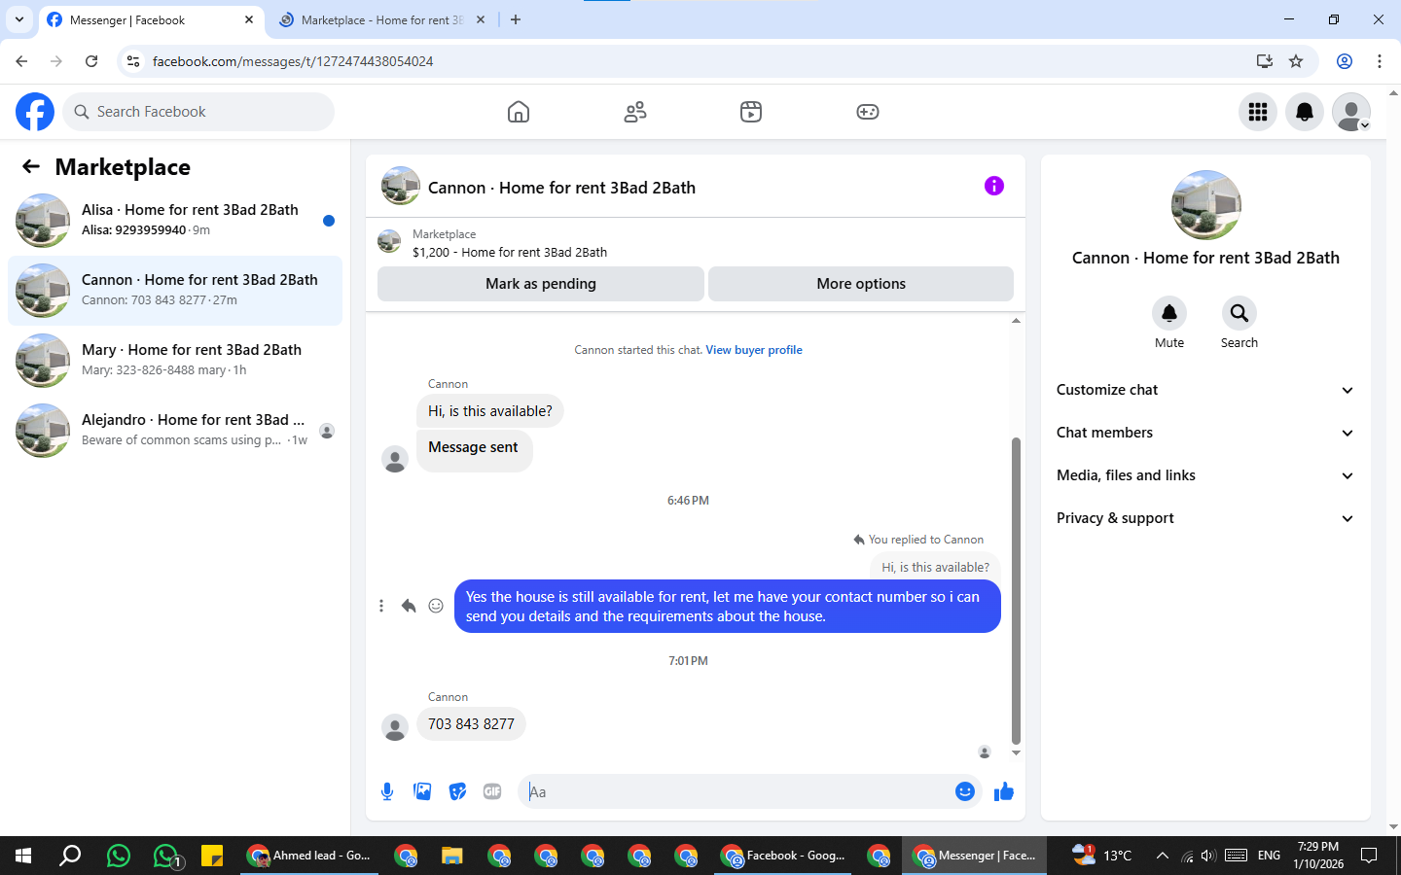Open Chrome's three-dot menu
Screen dimensions: 1401x875
(x=1380, y=61)
